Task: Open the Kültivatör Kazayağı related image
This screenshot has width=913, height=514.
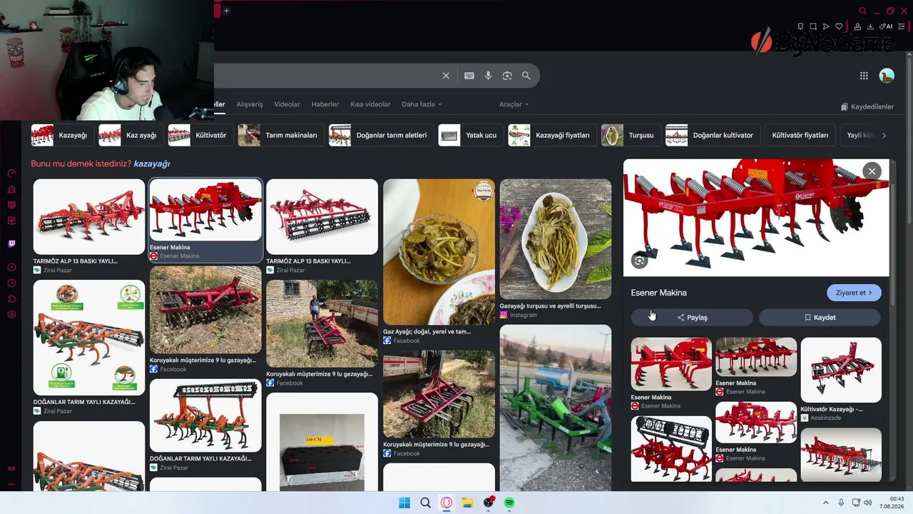Action: coord(841,370)
